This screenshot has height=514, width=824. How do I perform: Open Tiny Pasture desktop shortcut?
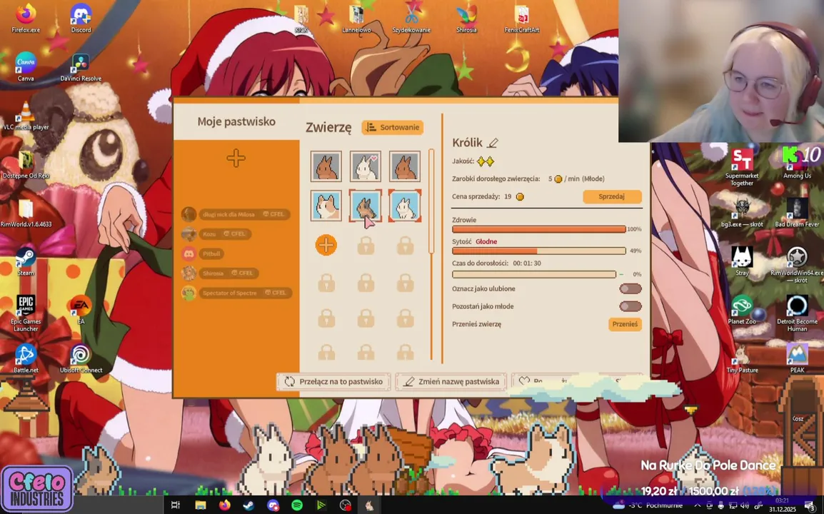[742, 358]
